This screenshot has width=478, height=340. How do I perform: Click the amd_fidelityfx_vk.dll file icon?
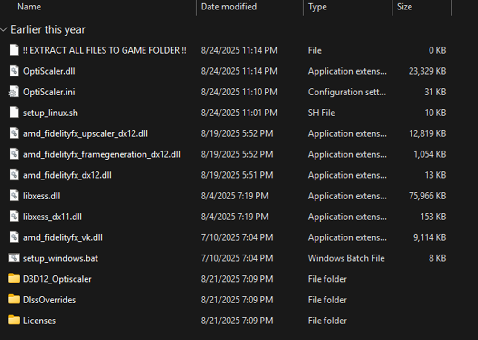tap(14, 237)
